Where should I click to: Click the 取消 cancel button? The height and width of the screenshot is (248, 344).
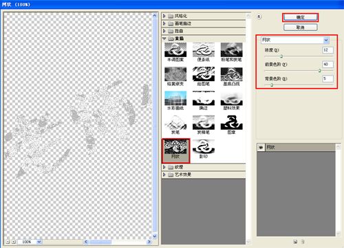pyautogui.click(x=301, y=27)
